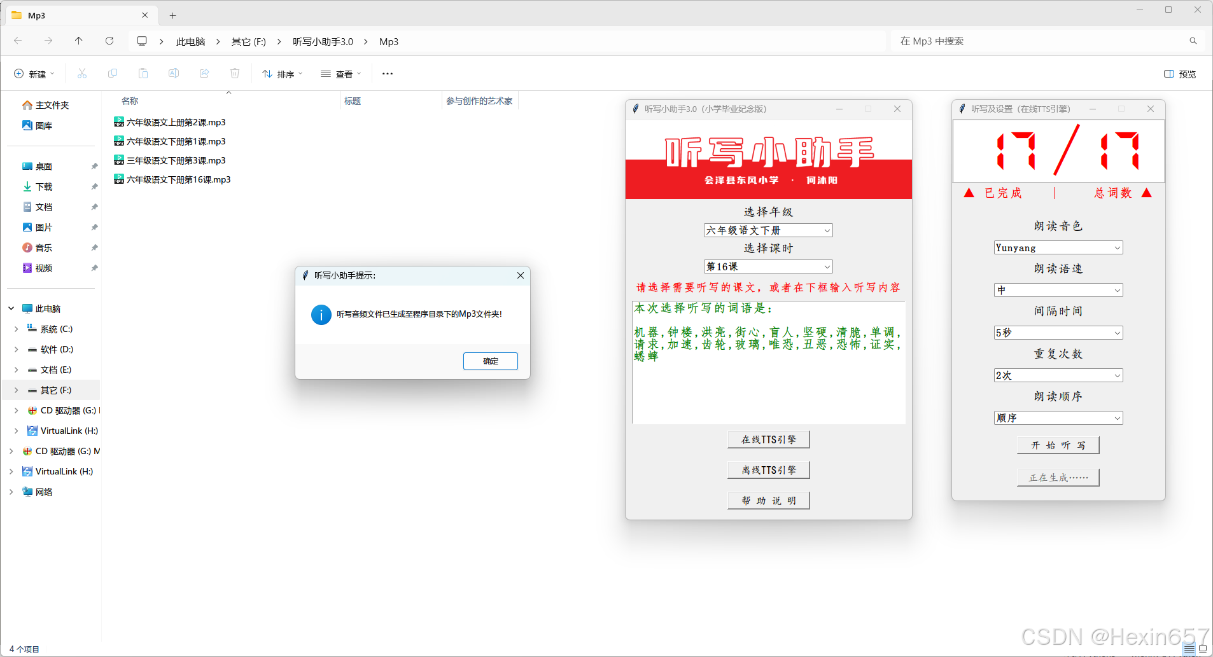
Task: Click the Rename icon in toolbar
Action: point(174,74)
